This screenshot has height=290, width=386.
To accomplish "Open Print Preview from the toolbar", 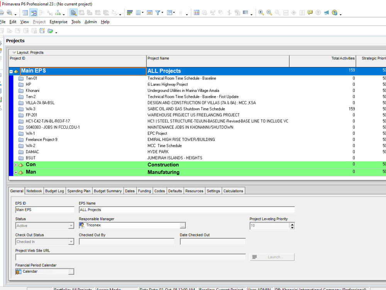I will coord(10,13).
